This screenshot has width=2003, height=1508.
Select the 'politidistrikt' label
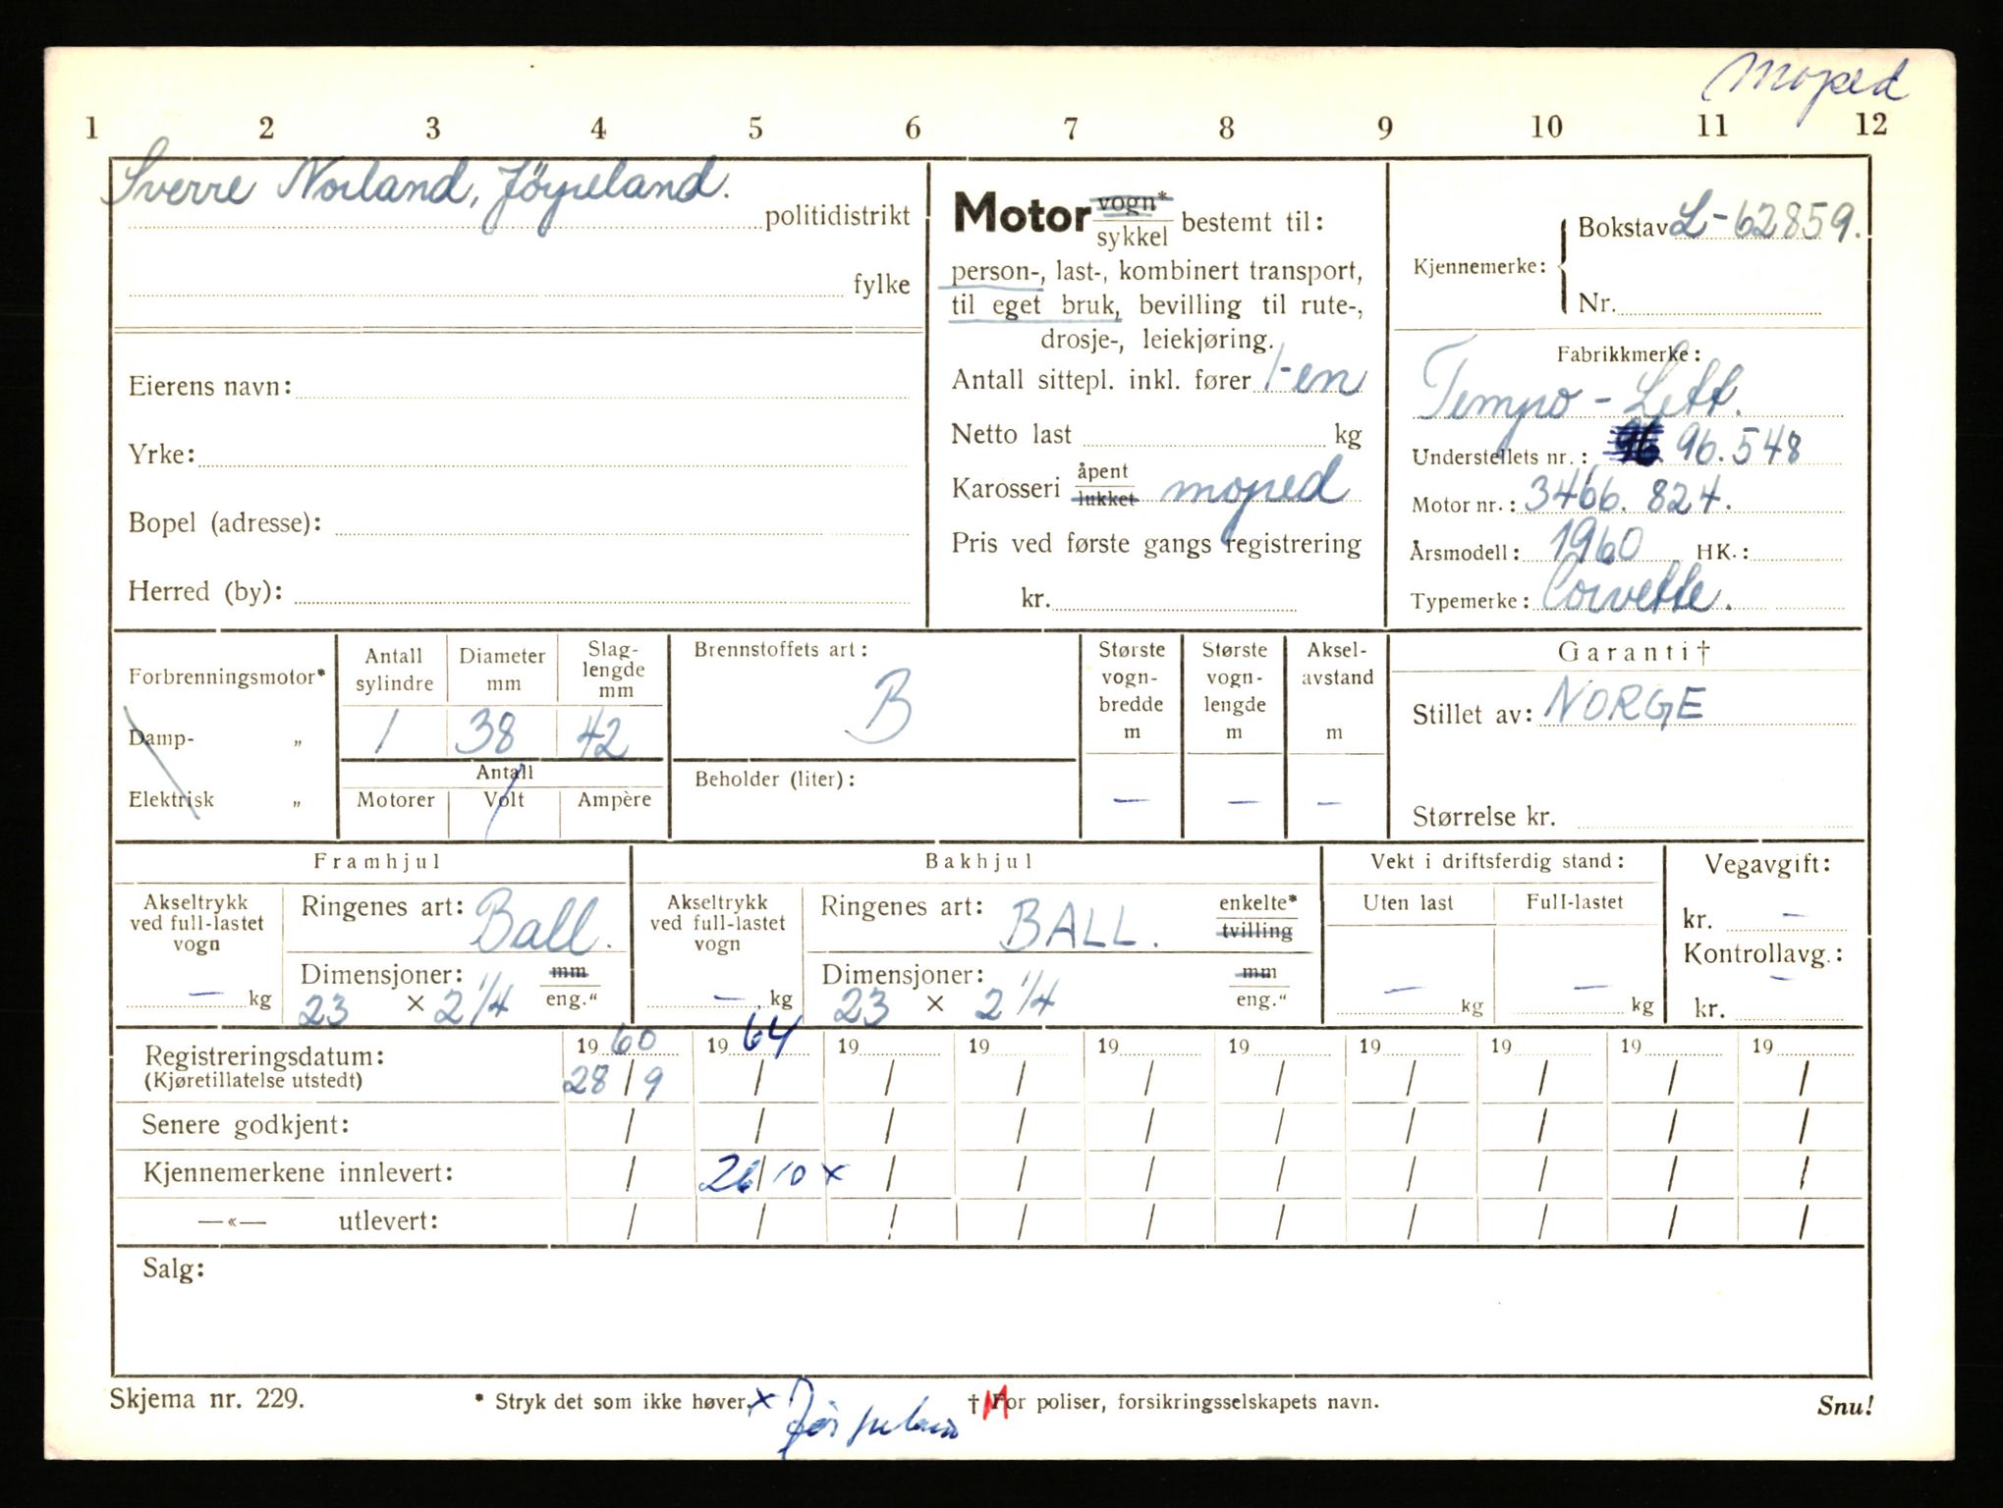[x=837, y=216]
